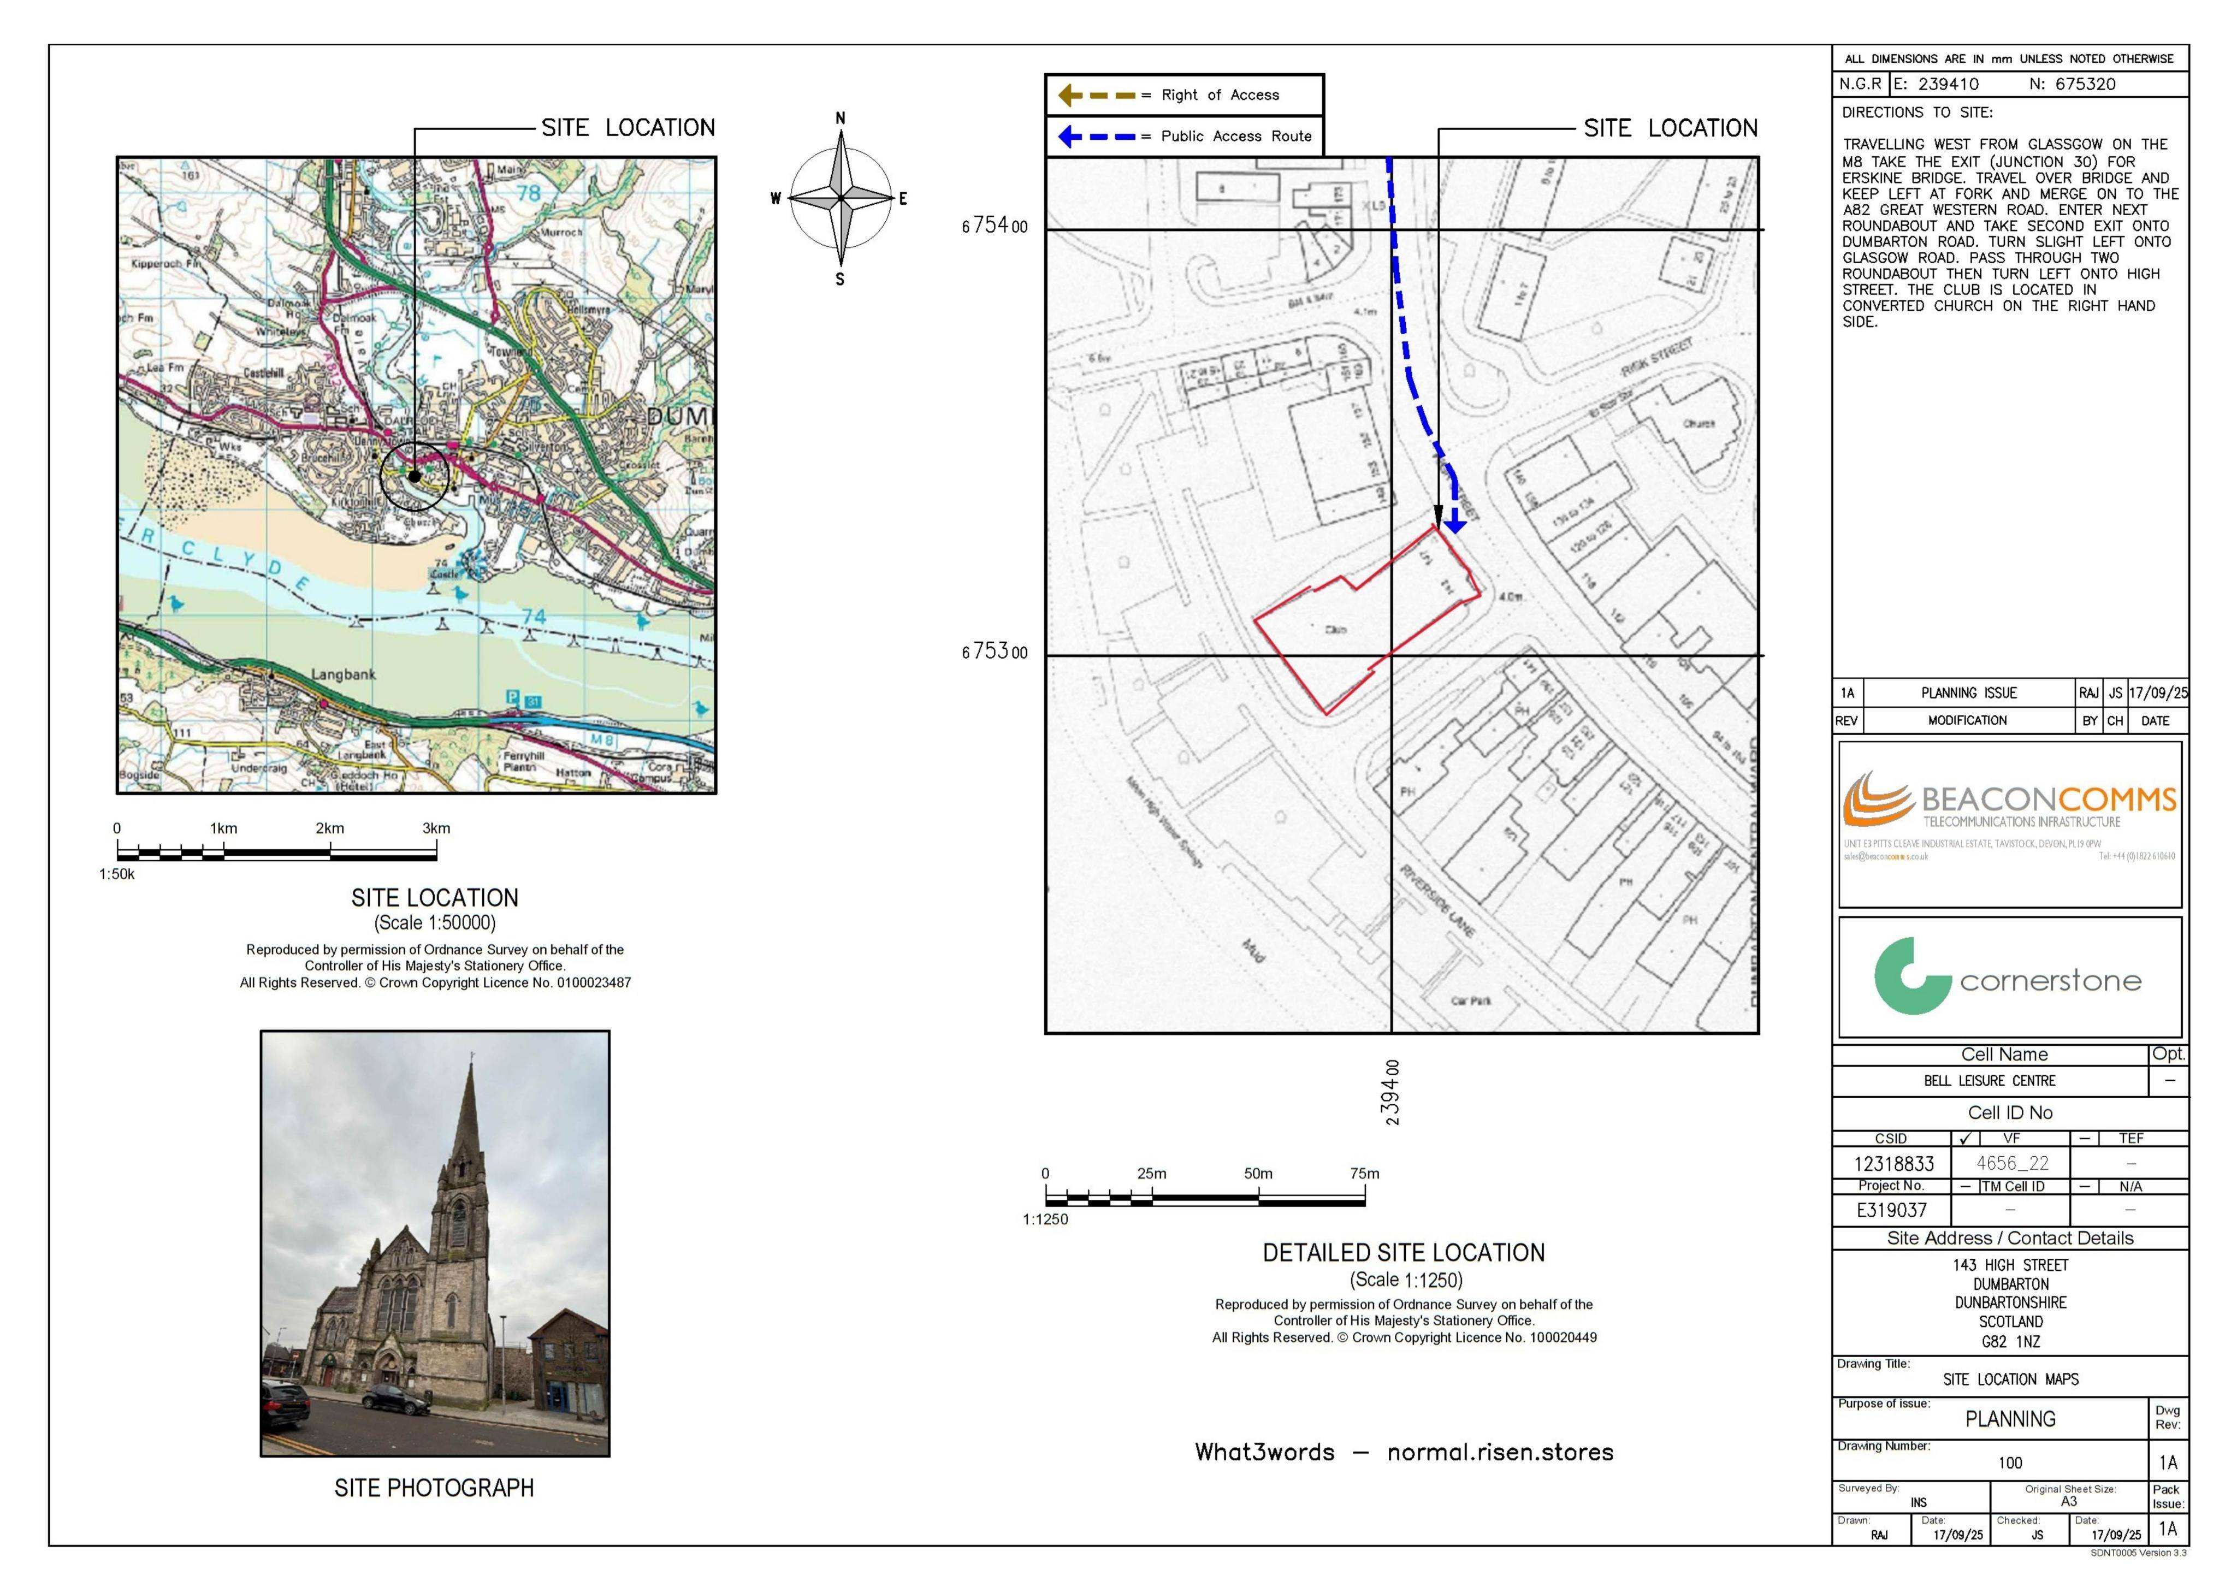Image resolution: width=2237 pixels, height=1581 pixels.
Task: Click the drawing number 100
Action: [2010, 1463]
